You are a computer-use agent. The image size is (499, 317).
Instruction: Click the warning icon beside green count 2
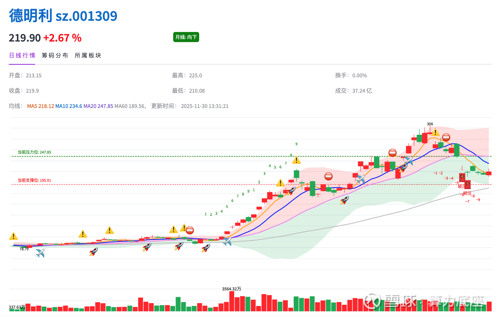pos(280,183)
